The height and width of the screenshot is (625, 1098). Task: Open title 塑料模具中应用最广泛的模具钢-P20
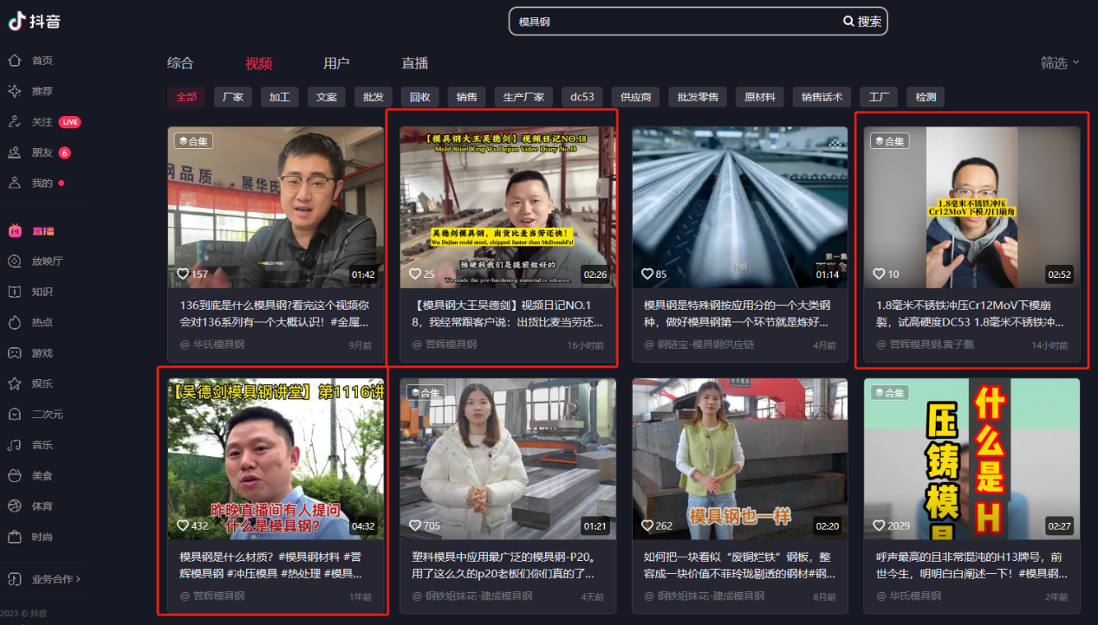[504, 565]
